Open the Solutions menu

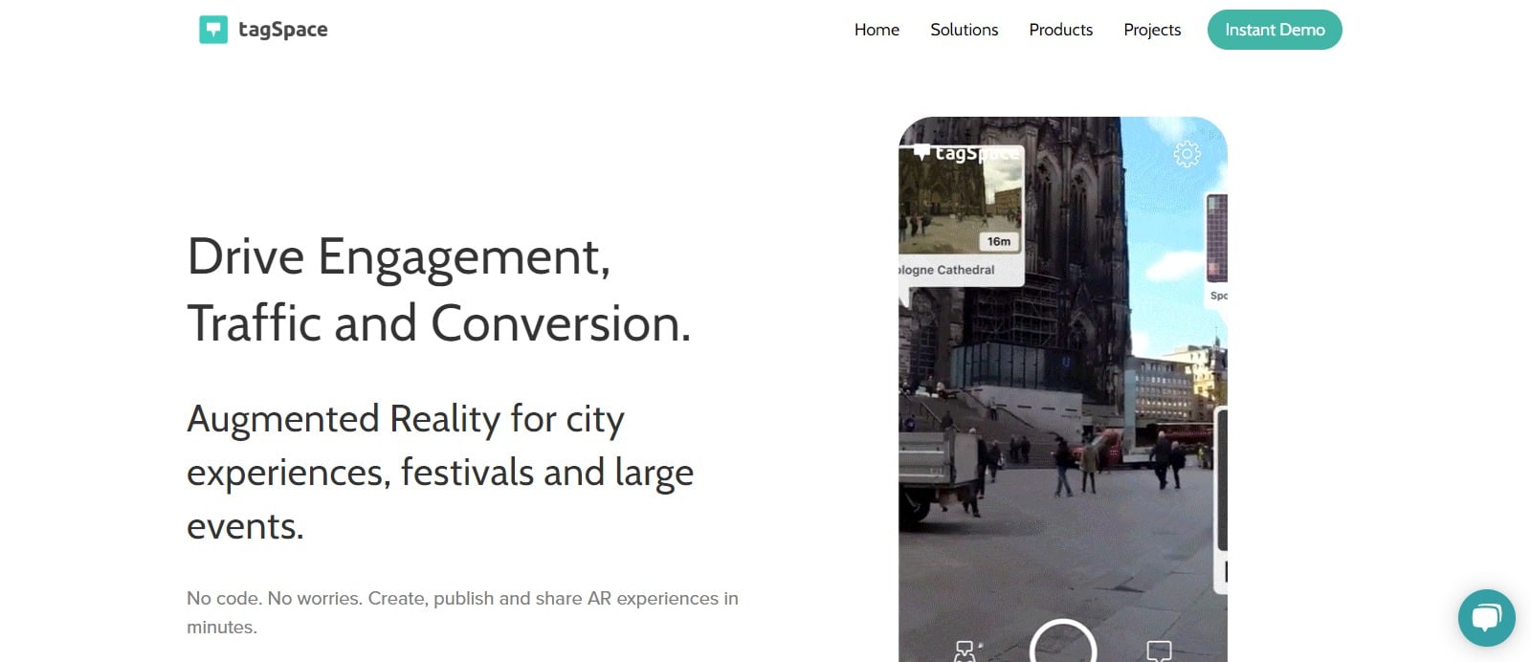pos(964,30)
